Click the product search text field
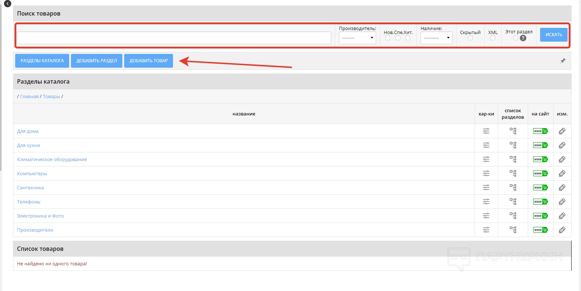This screenshot has width=581, height=291. pyautogui.click(x=174, y=38)
